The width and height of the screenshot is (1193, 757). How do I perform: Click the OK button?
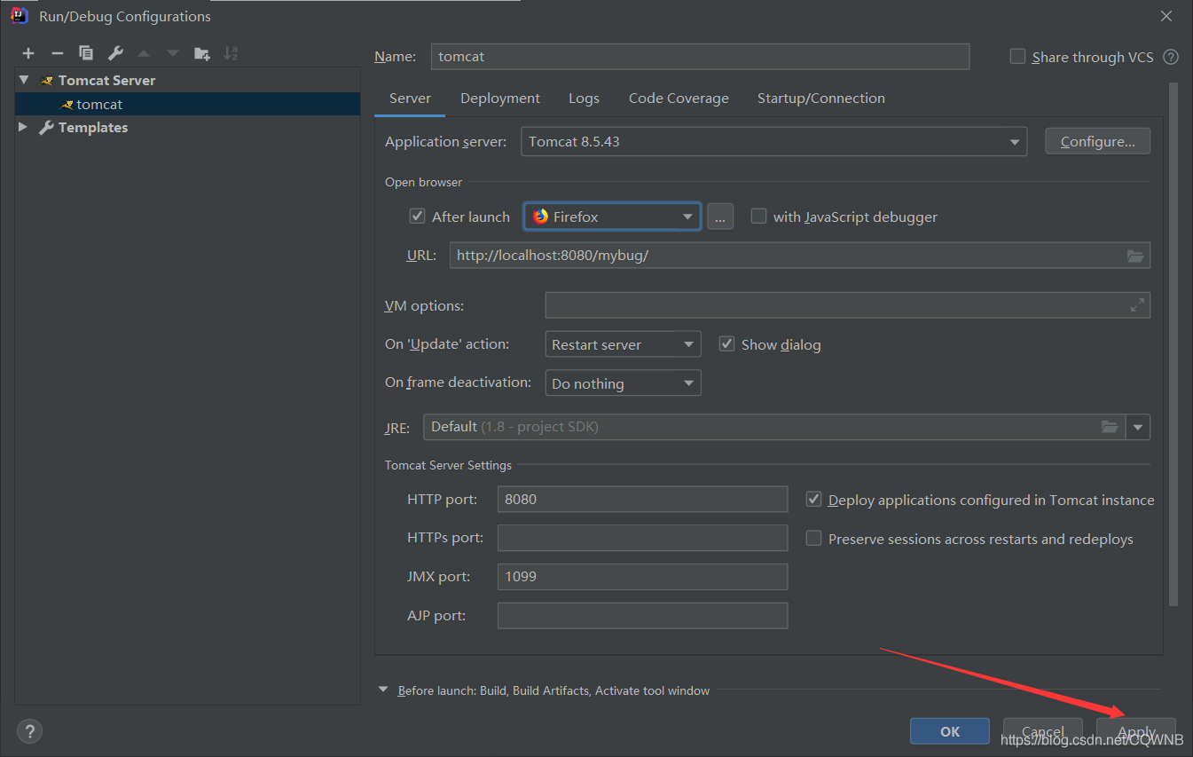coord(950,731)
